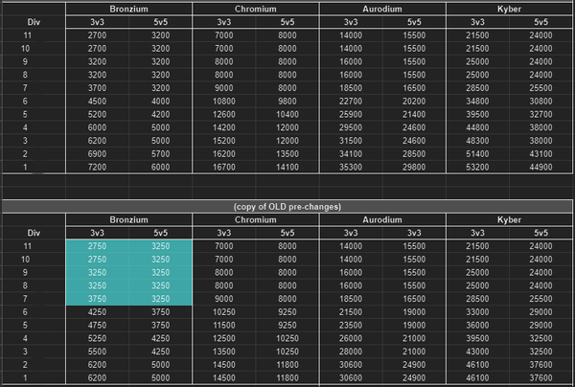Viewport: 575px width, 387px height.
Task: Select the 48300 value in Div 3 row
Action: click(478, 141)
